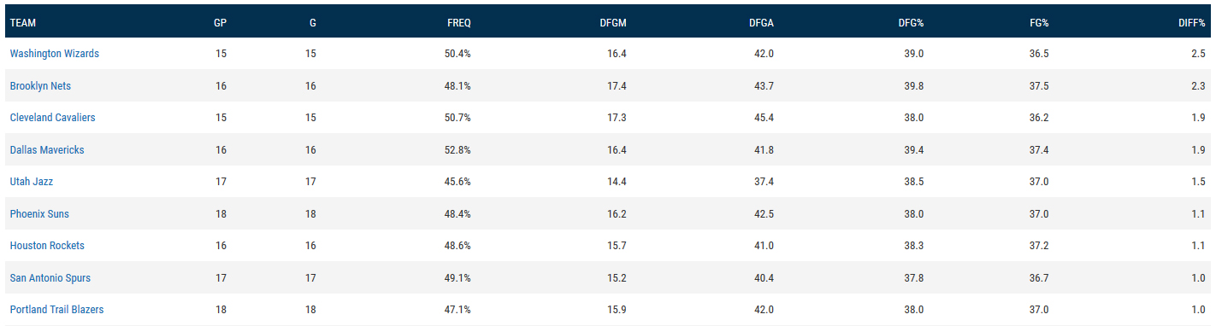
Task: Open the Brooklyn Nets team link
Action: point(40,86)
